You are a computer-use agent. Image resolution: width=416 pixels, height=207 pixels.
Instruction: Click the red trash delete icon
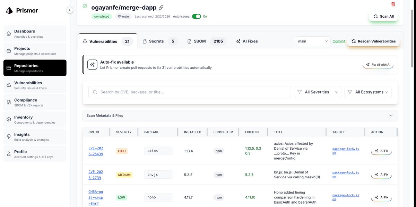[x=393, y=4]
